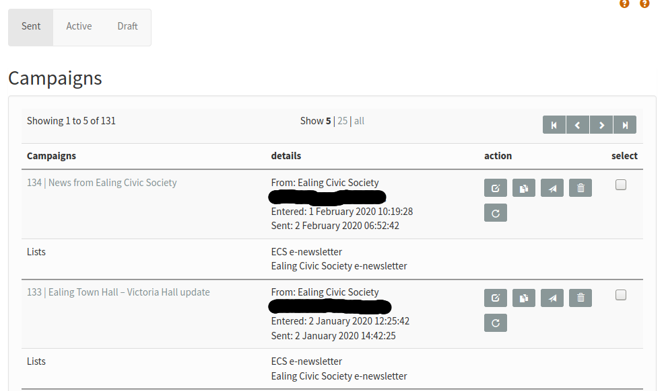Show 25 campaigns per page
Viewport: 664px width, 391px height.
[x=342, y=121]
